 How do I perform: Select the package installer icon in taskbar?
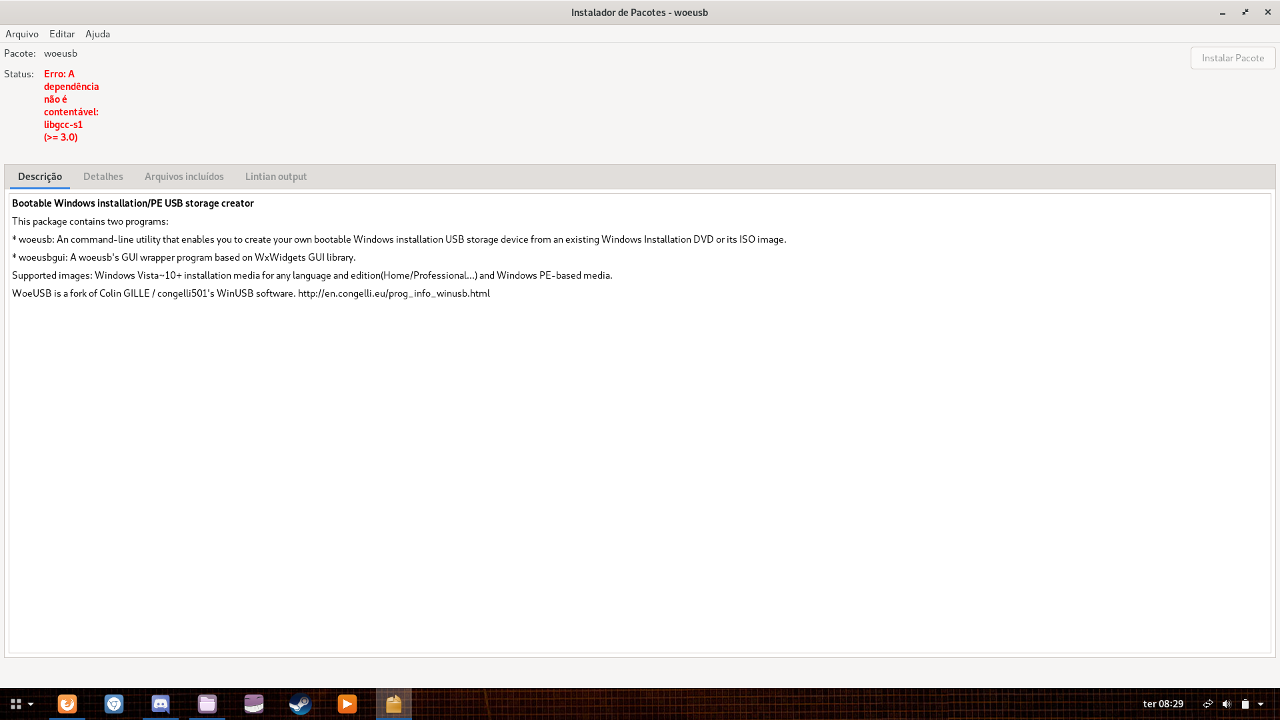[x=394, y=704]
